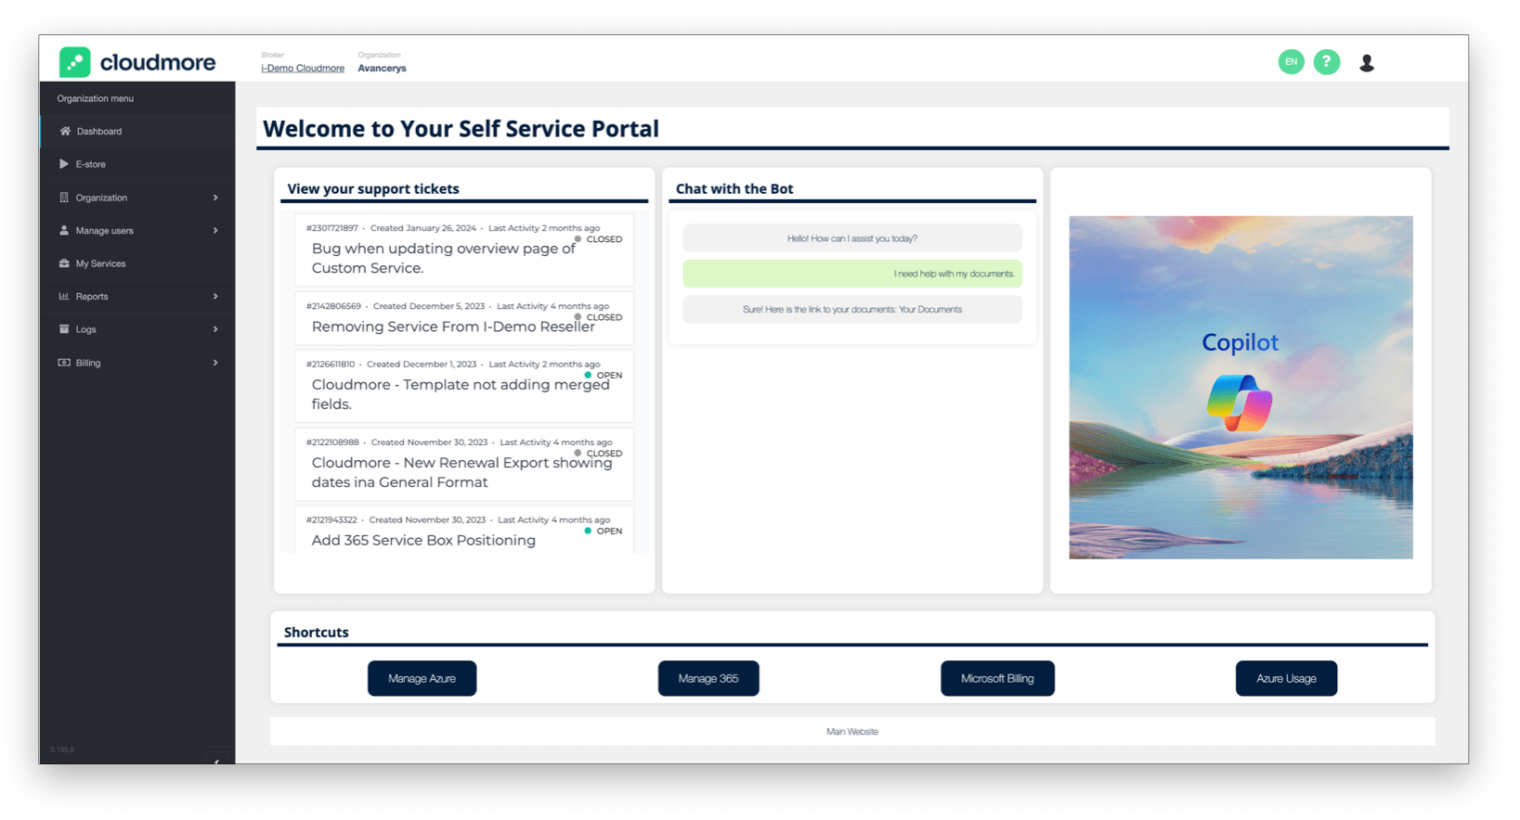Click the My Services briefcase icon

(64, 263)
